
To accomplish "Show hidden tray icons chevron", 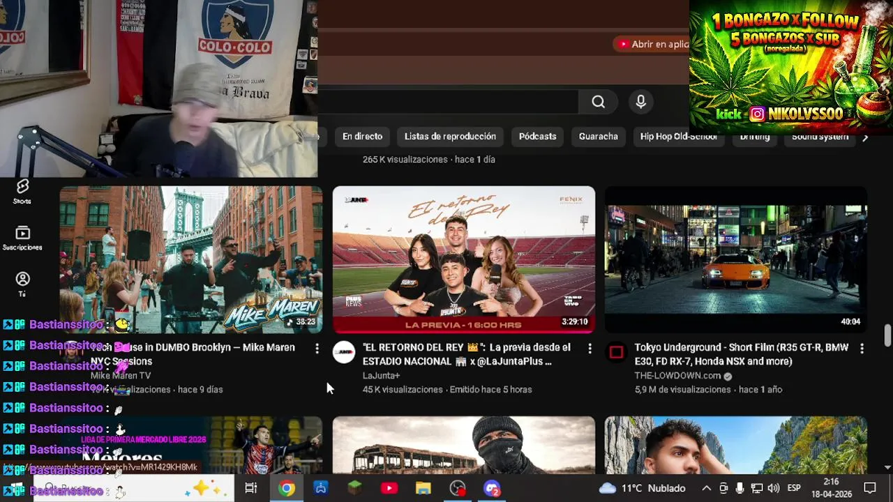I will click(706, 488).
